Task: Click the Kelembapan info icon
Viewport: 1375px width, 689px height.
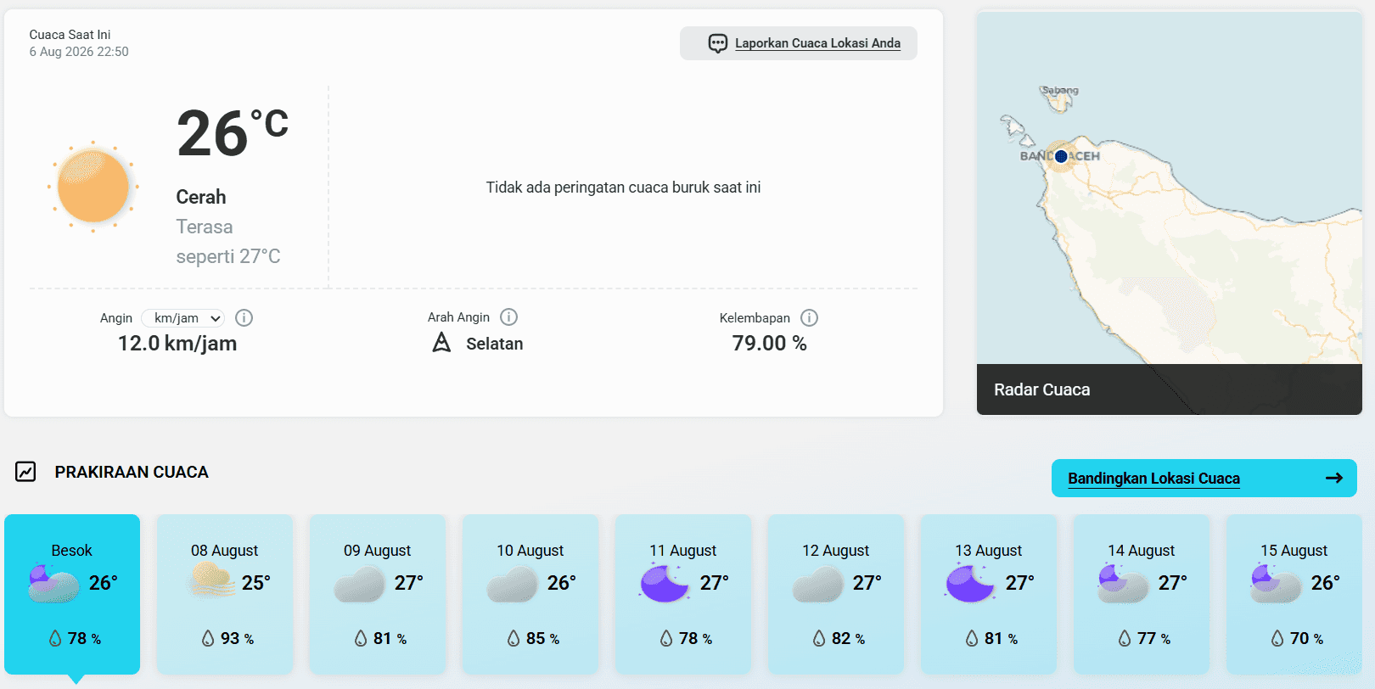Action: tap(809, 318)
